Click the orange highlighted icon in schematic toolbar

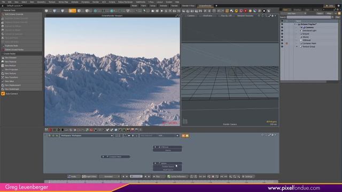185,135
